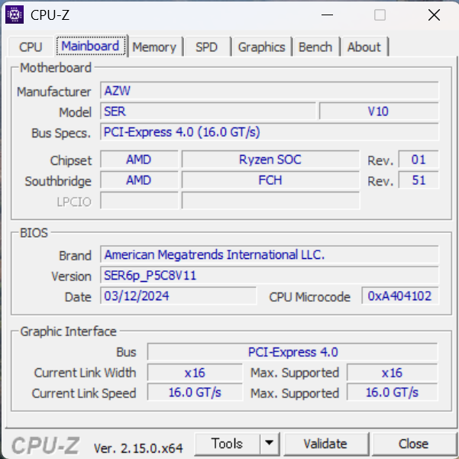
Task: Click the Close button at bottom
Action: click(x=413, y=444)
